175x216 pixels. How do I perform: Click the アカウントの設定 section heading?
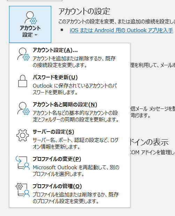pyautogui.click(x=84, y=11)
